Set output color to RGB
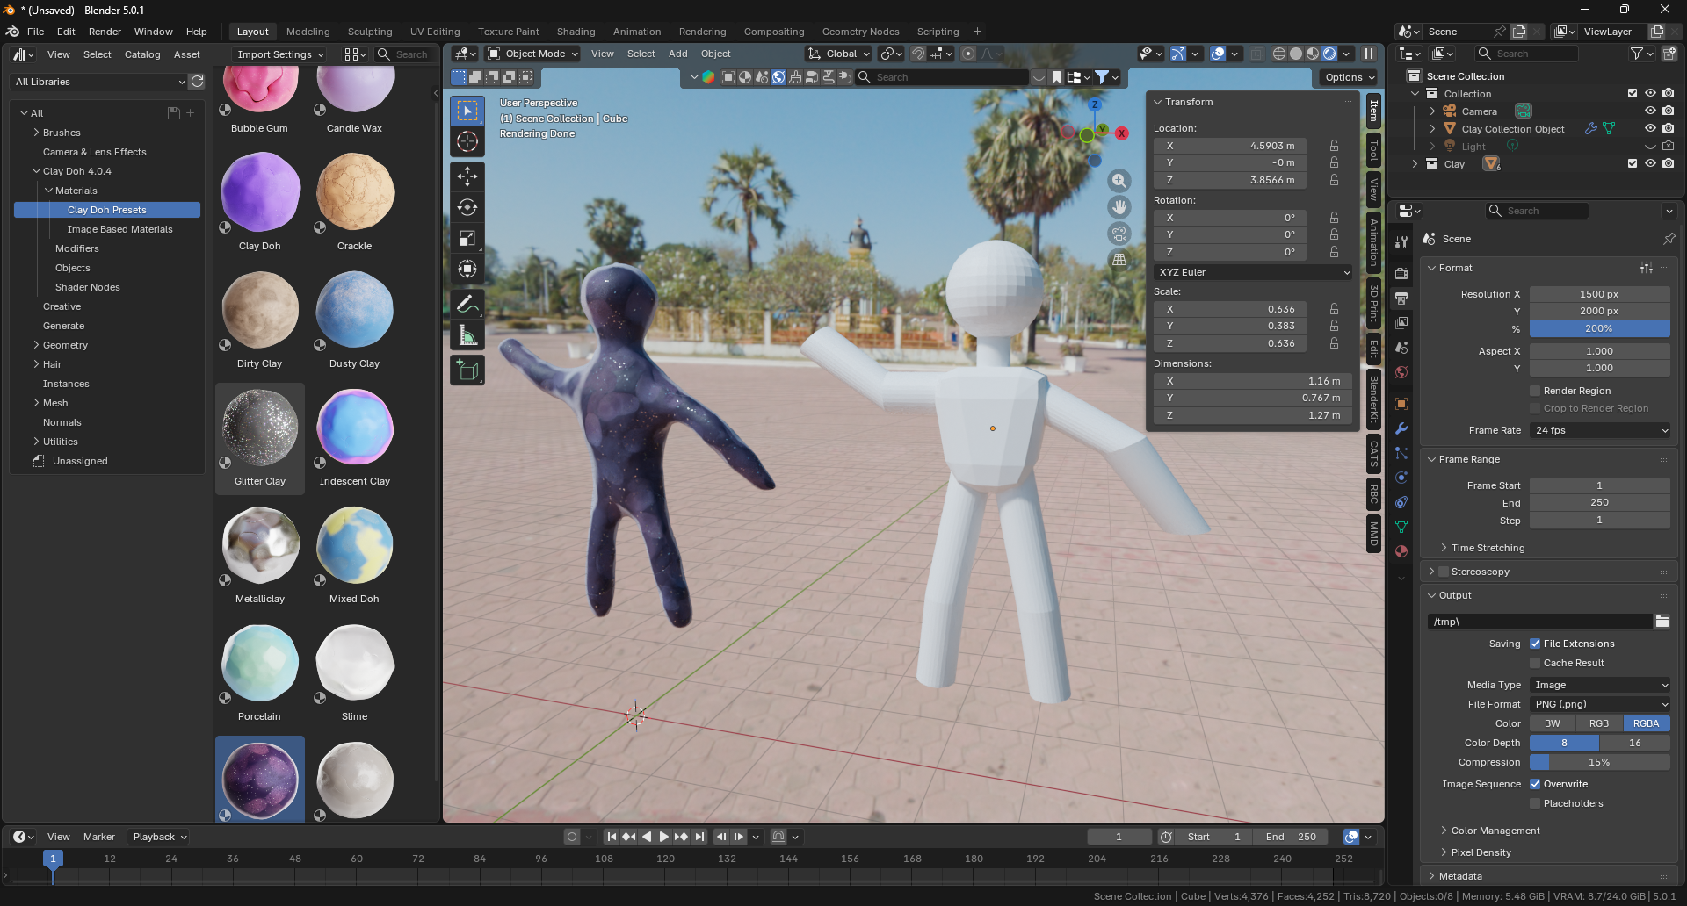Viewport: 1687px width, 906px height. (x=1599, y=723)
